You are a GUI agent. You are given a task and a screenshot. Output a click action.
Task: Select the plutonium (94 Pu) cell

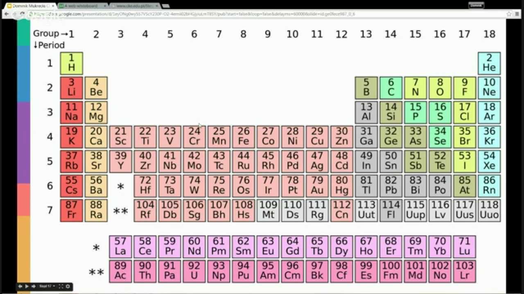coord(244,271)
